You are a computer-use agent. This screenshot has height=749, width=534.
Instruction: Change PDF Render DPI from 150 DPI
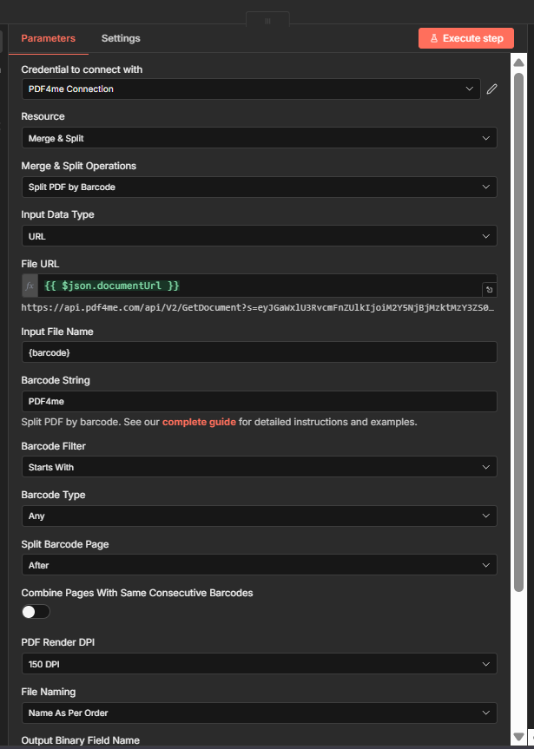click(259, 664)
